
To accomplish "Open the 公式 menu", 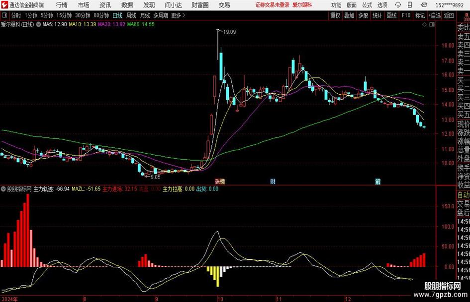I will (x=367, y=5).
